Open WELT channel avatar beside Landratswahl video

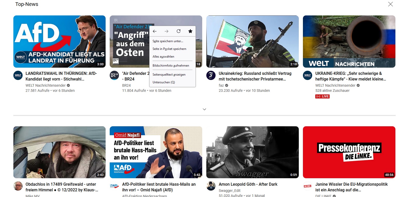point(18,75)
